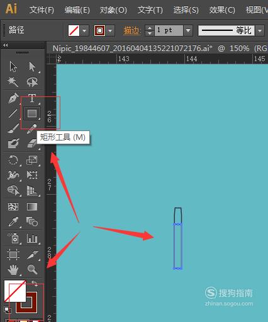Decrease stroke weight with down stepper
The height and width of the screenshot is (322, 268).
tap(149, 33)
